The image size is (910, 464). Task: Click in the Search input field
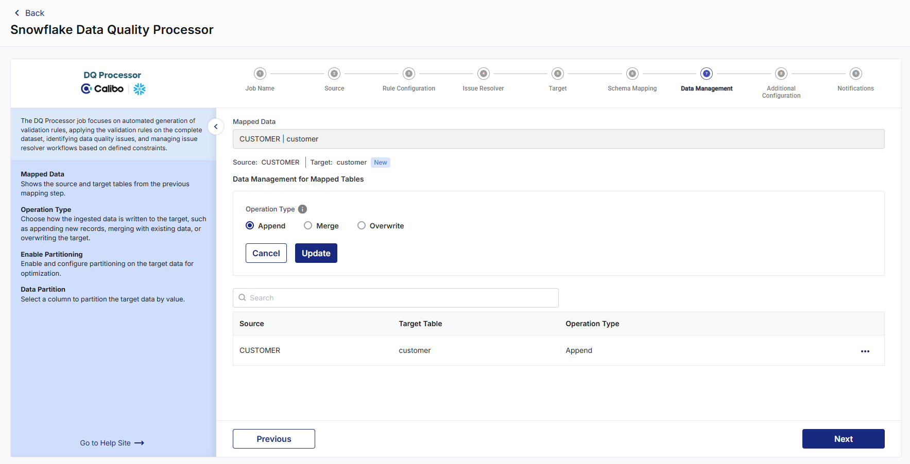pyautogui.click(x=396, y=298)
